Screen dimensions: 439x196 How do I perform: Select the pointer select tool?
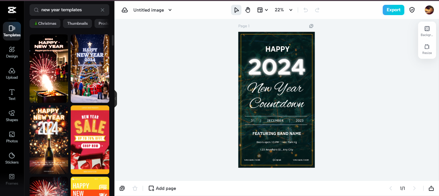pos(236,10)
